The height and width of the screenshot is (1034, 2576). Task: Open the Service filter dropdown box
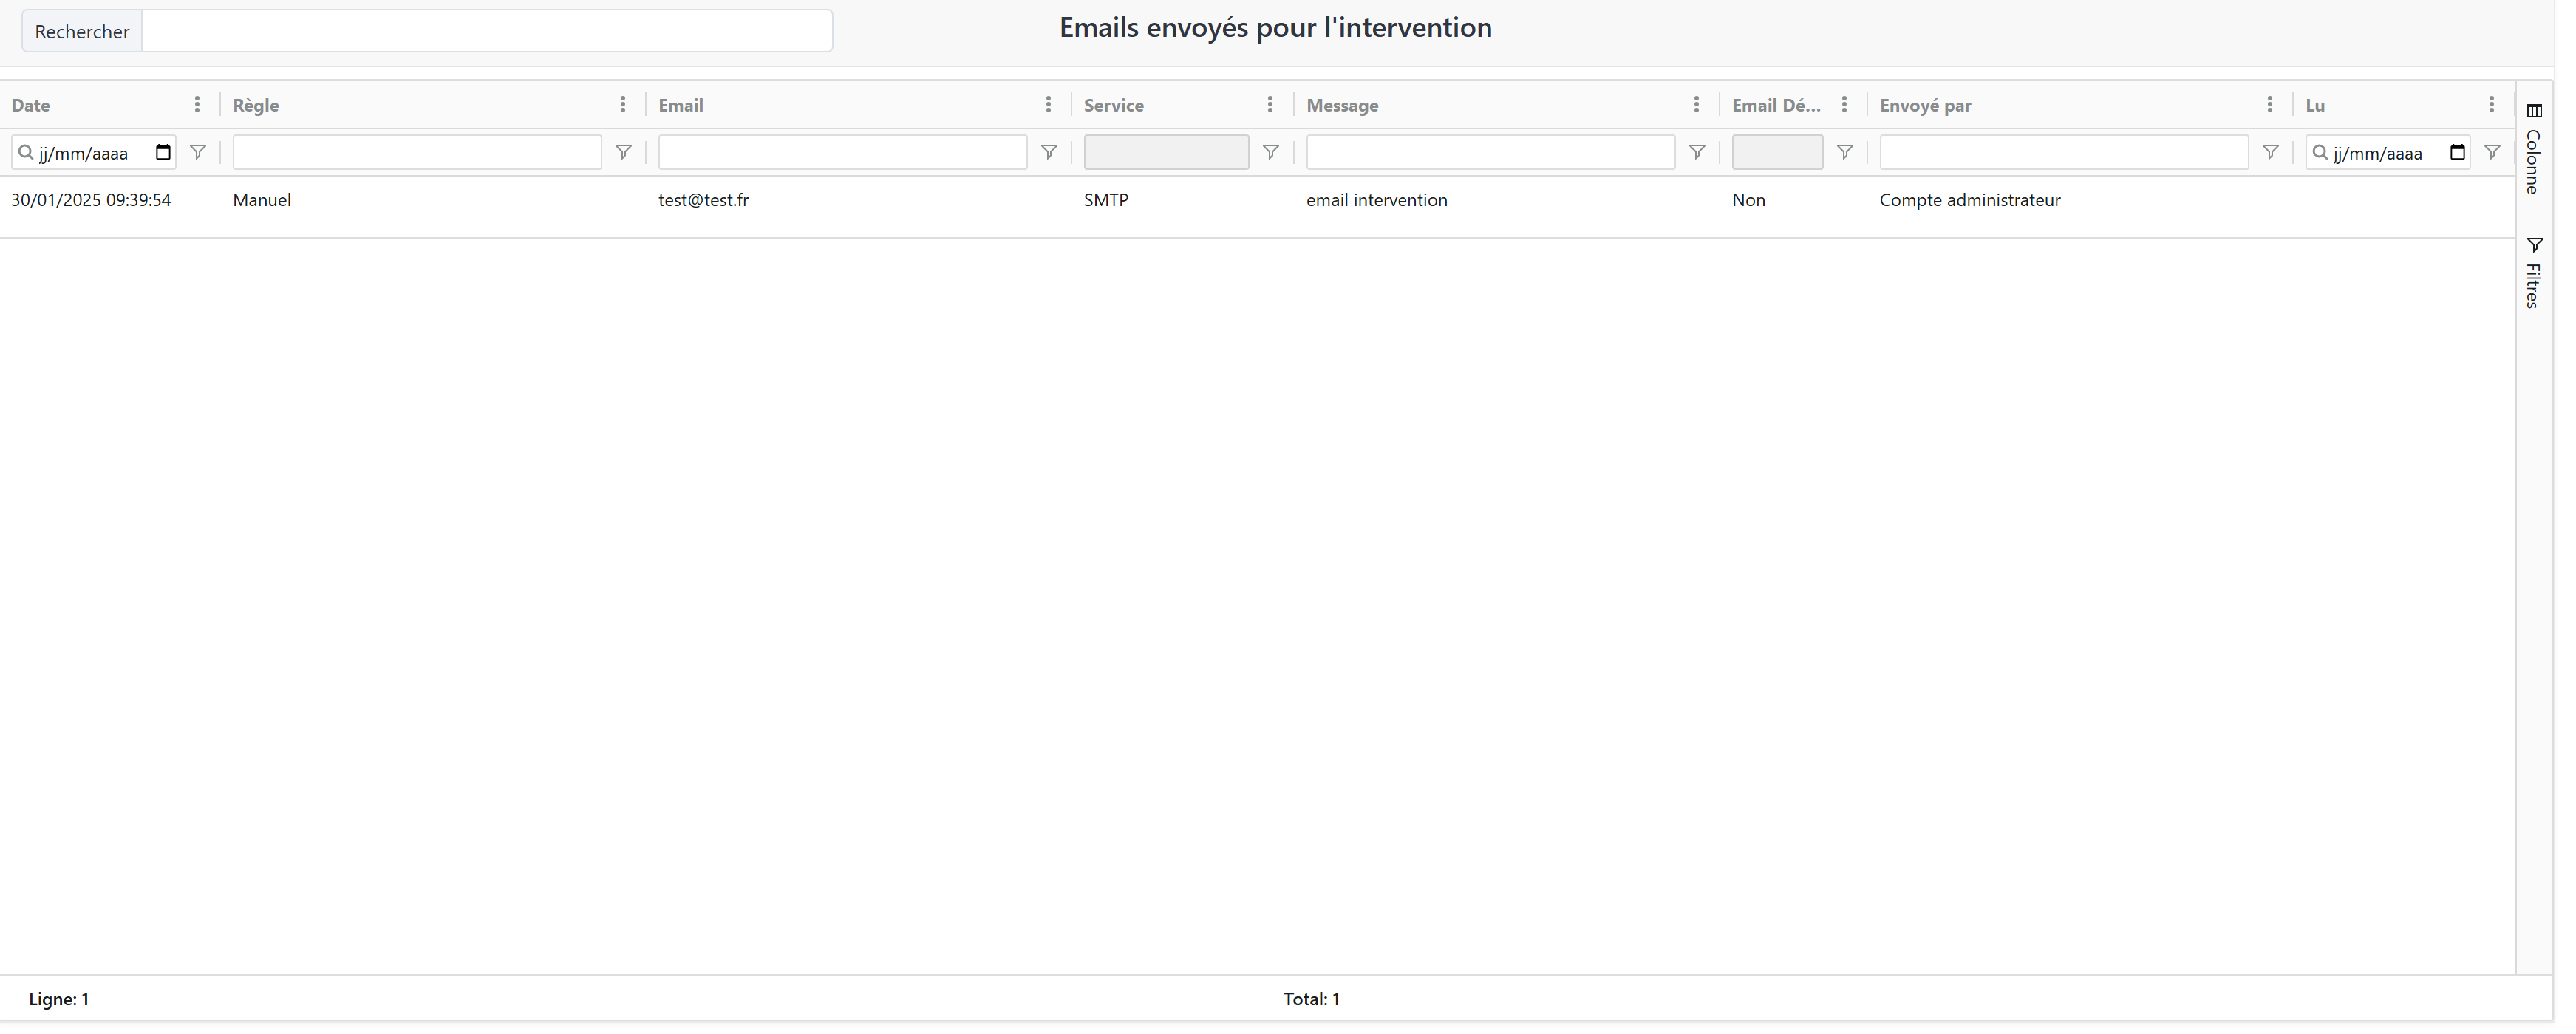[1165, 153]
